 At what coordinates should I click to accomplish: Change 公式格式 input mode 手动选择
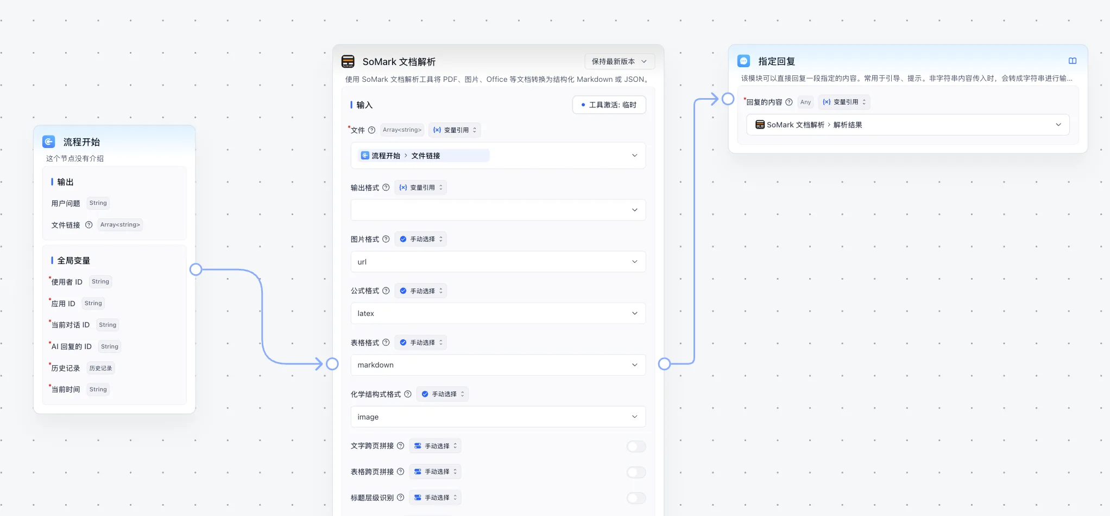tap(421, 291)
